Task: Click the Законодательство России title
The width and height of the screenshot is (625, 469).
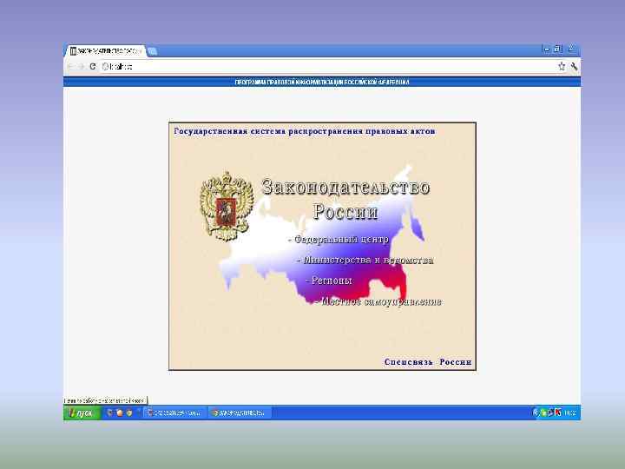Action: [x=345, y=199]
